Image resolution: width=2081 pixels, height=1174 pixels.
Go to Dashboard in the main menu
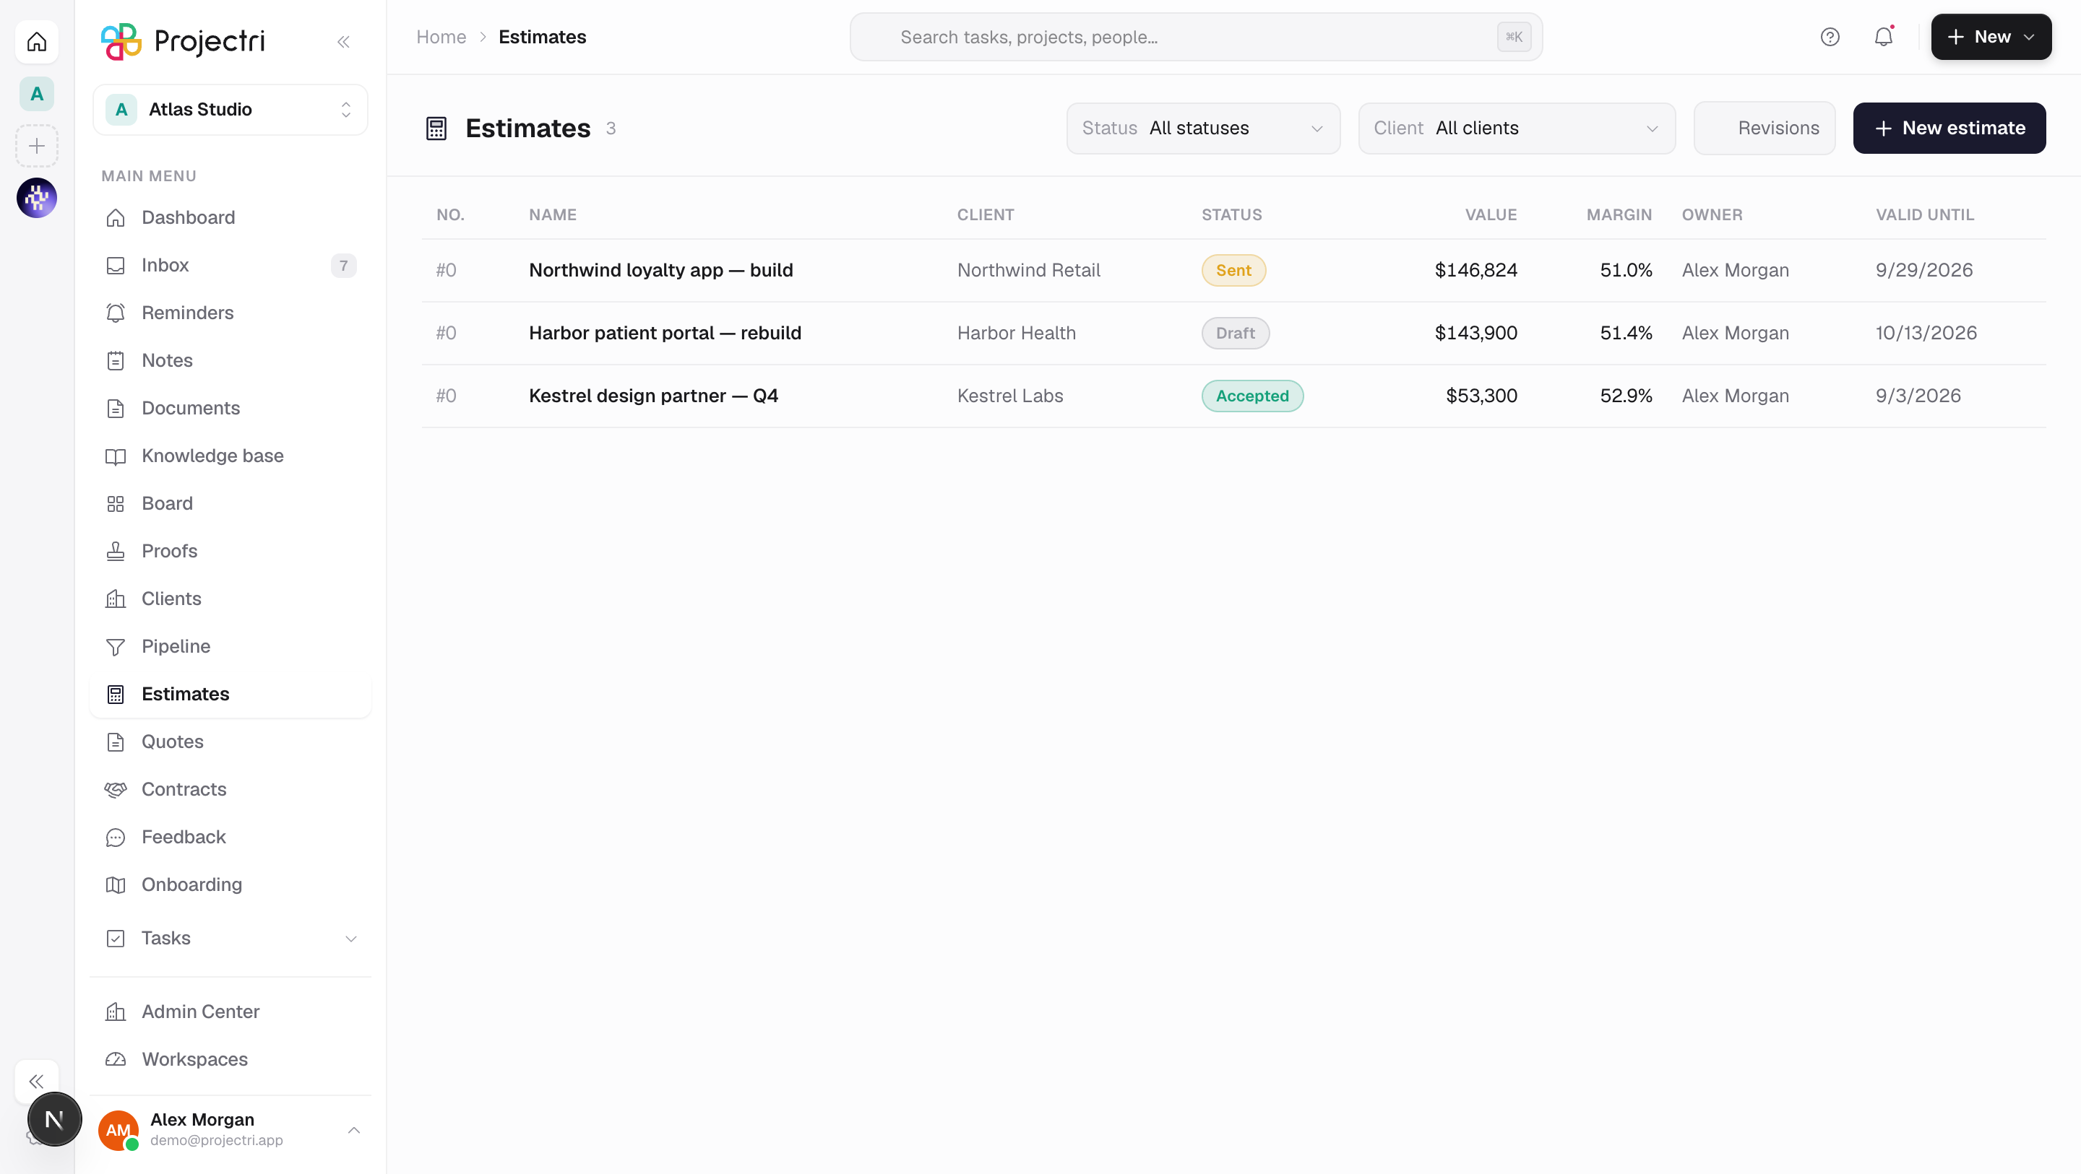tap(230, 218)
